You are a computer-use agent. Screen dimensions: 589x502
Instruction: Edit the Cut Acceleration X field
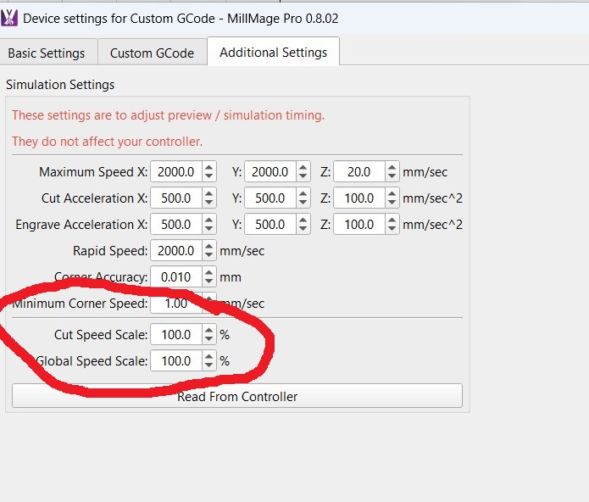[x=176, y=198]
